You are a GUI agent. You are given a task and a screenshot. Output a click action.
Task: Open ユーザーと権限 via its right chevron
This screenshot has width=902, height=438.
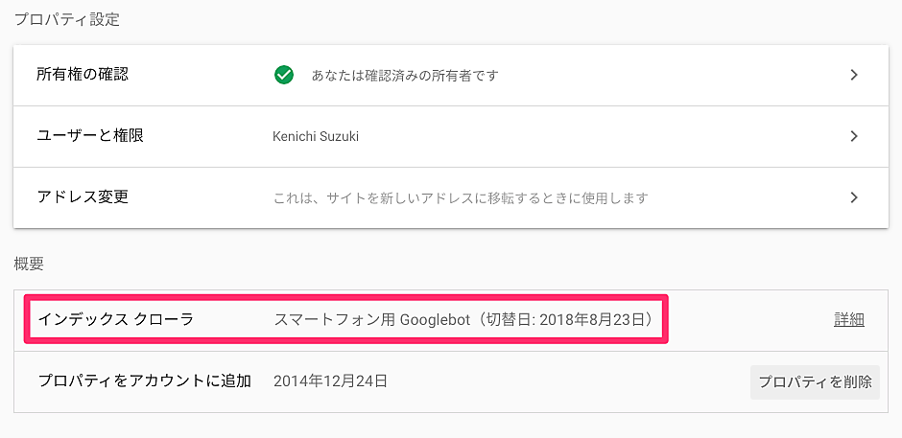pyautogui.click(x=854, y=136)
